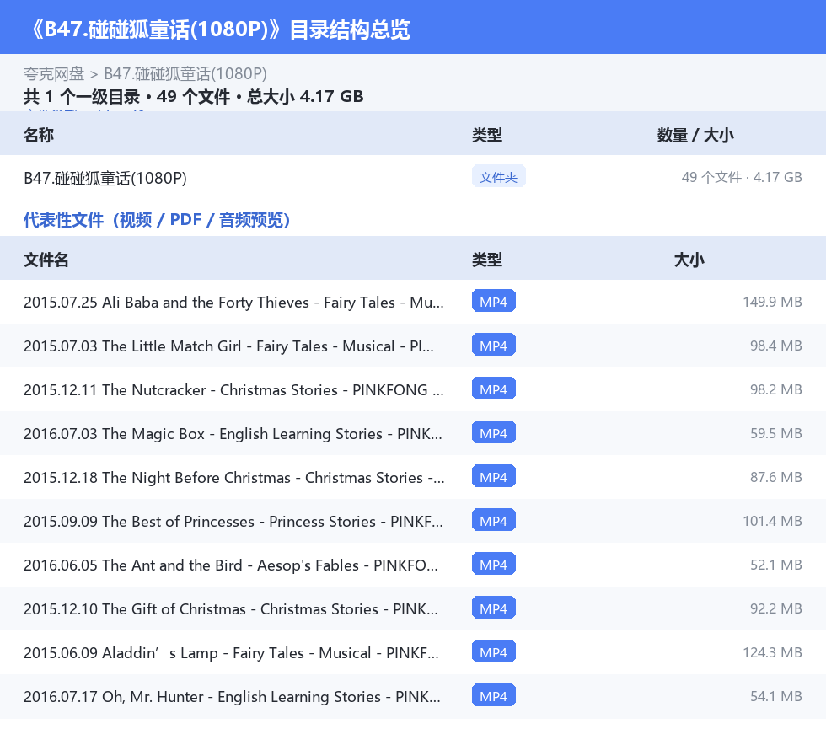Click the 101.4 MB size value
This screenshot has width=826, height=745.
click(772, 521)
